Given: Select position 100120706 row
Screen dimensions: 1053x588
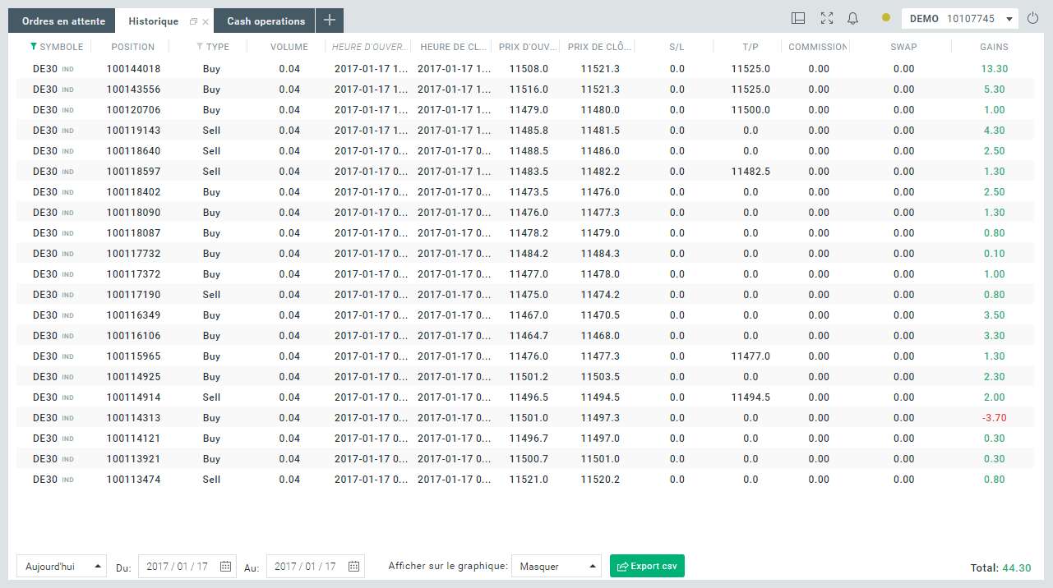Looking at the screenshot, I should (x=524, y=110).
